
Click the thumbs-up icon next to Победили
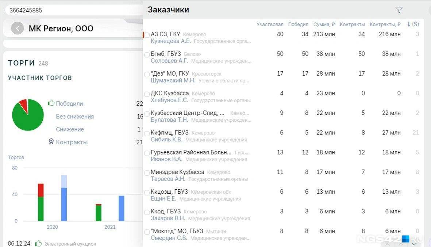point(51,103)
